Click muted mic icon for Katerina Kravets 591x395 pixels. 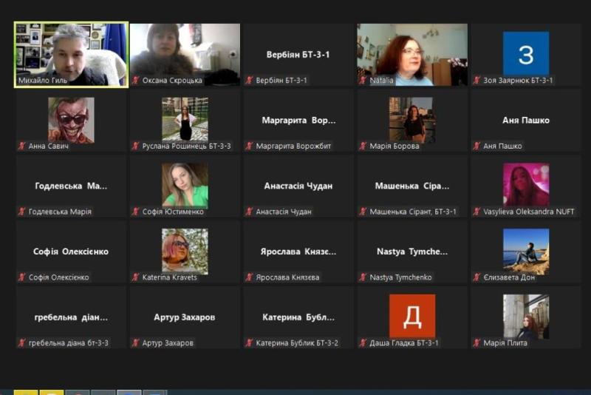pos(135,277)
